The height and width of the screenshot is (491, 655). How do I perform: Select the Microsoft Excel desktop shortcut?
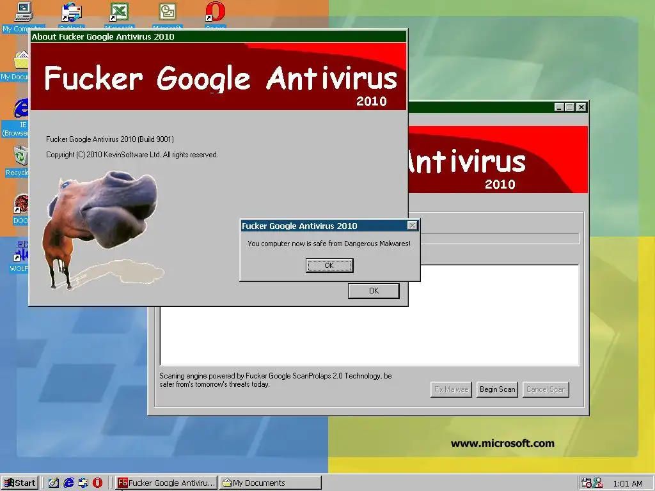point(120,15)
